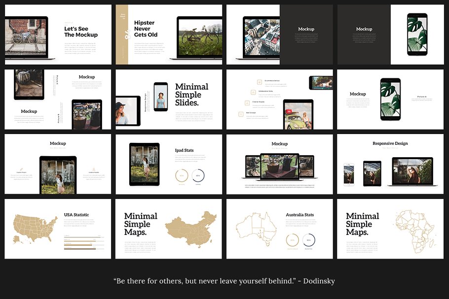Image resolution: width=449 pixels, height=299 pixels.
Task: Click the Dodinsky quote at the bottom
Action: (x=224, y=281)
